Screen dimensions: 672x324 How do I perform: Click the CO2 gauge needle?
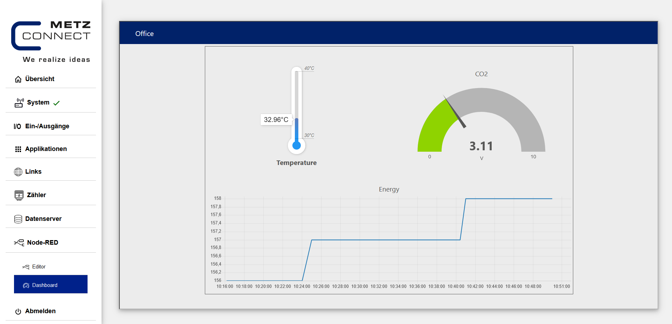point(455,112)
